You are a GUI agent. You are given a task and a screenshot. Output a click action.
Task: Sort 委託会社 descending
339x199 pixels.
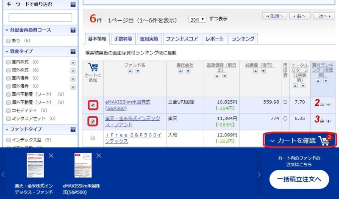[x=188, y=71]
